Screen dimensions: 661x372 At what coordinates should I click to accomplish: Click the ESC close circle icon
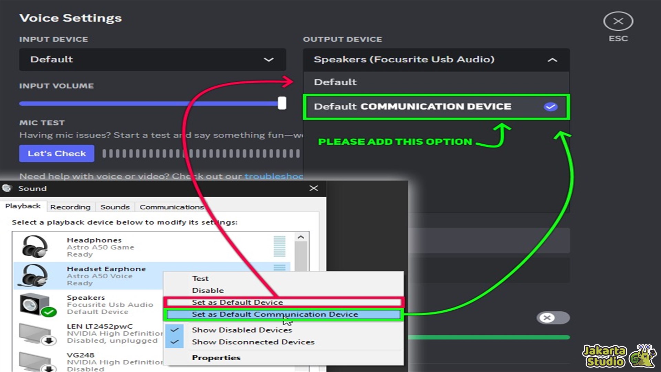click(x=618, y=21)
